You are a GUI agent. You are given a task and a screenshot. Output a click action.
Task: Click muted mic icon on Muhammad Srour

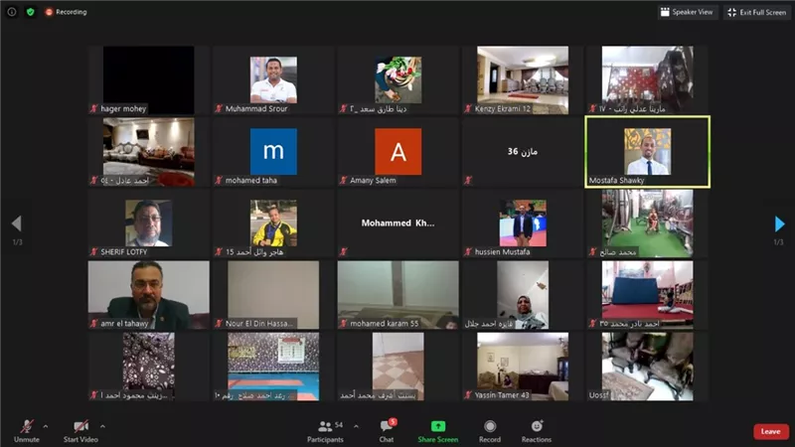219,108
